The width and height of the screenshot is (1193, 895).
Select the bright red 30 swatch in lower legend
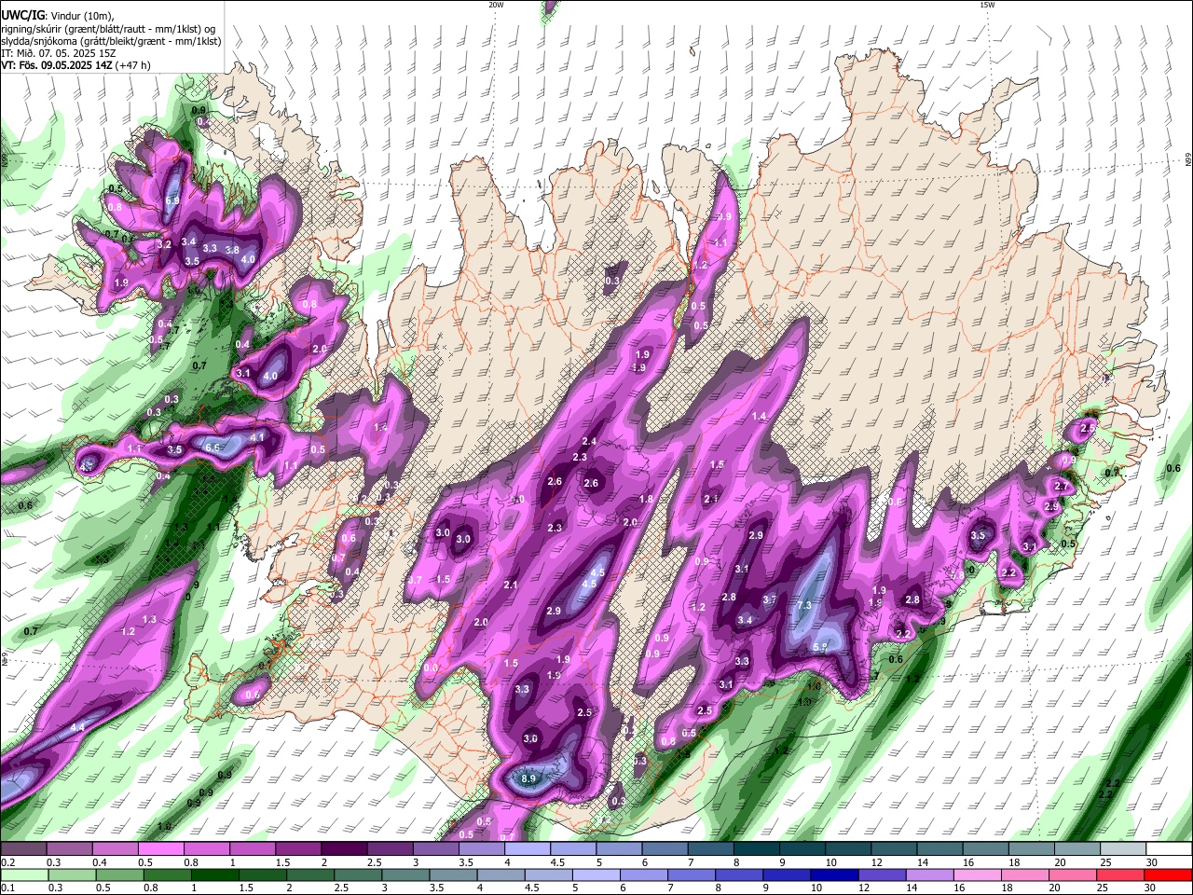pos(1169,874)
